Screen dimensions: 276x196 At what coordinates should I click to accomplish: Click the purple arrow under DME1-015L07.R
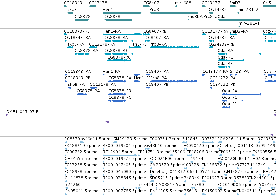pos(7,115)
